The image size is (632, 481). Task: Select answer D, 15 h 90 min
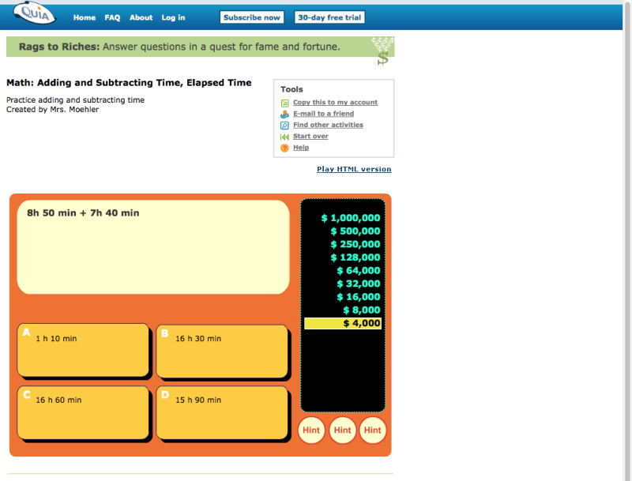221,412
